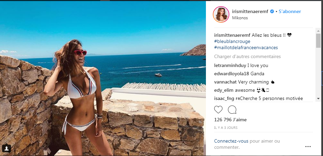Open the three-dot more options menu
Image resolution: width=323 pixels, height=156 pixels.
(308, 146)
